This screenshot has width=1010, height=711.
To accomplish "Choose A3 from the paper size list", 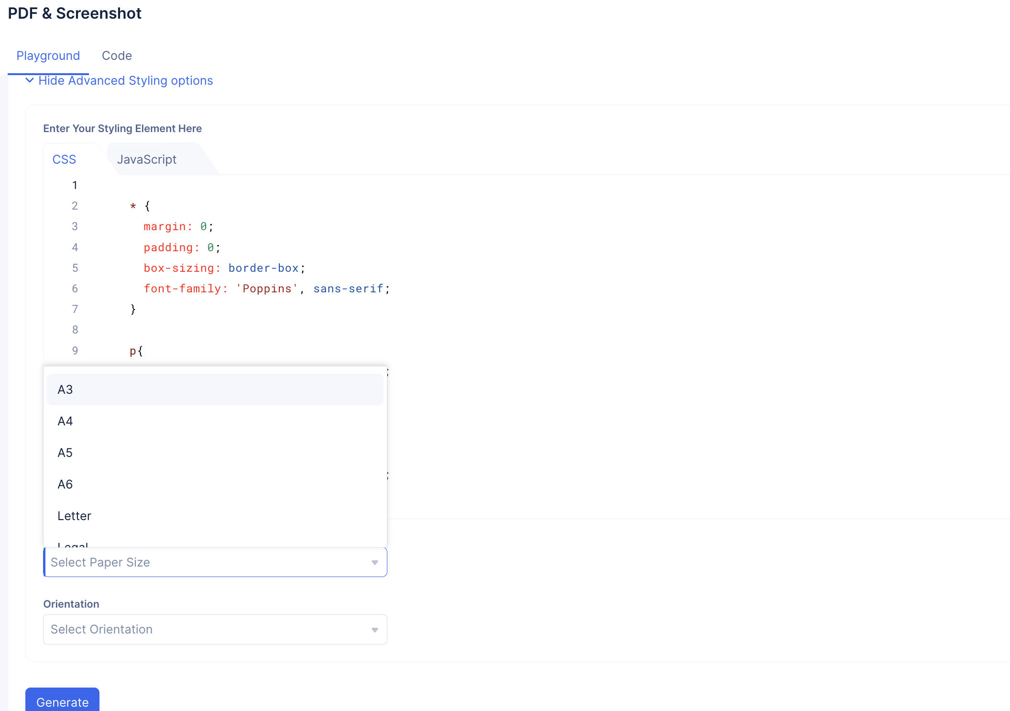I will click(x=66, y=389).
